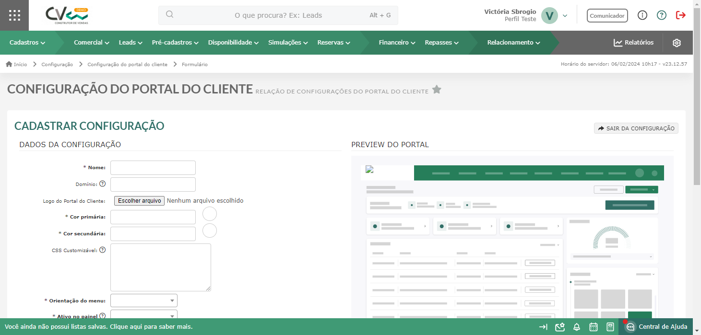Image resolution: width=701 pixels, height=335 pixels.
Task: Expand the Leads menu
Action: 131,43
